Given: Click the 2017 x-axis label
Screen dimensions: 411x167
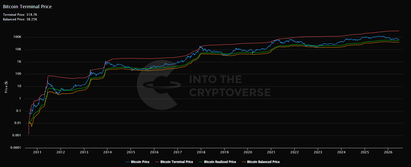Looking at the screenshot, I should coord(178,152).
